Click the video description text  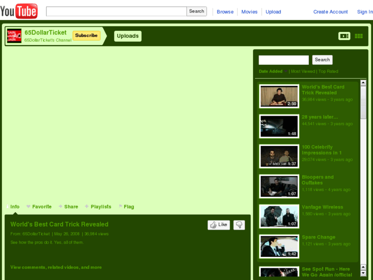[x=47, y=242]
